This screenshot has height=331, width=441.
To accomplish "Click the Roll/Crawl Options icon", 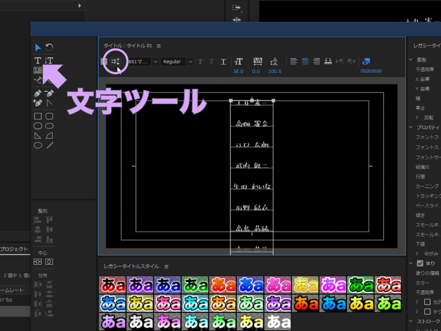I will click(x=115, y=62).
